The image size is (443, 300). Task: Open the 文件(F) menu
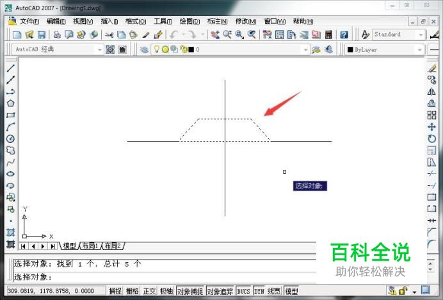[x=29, y=21]
